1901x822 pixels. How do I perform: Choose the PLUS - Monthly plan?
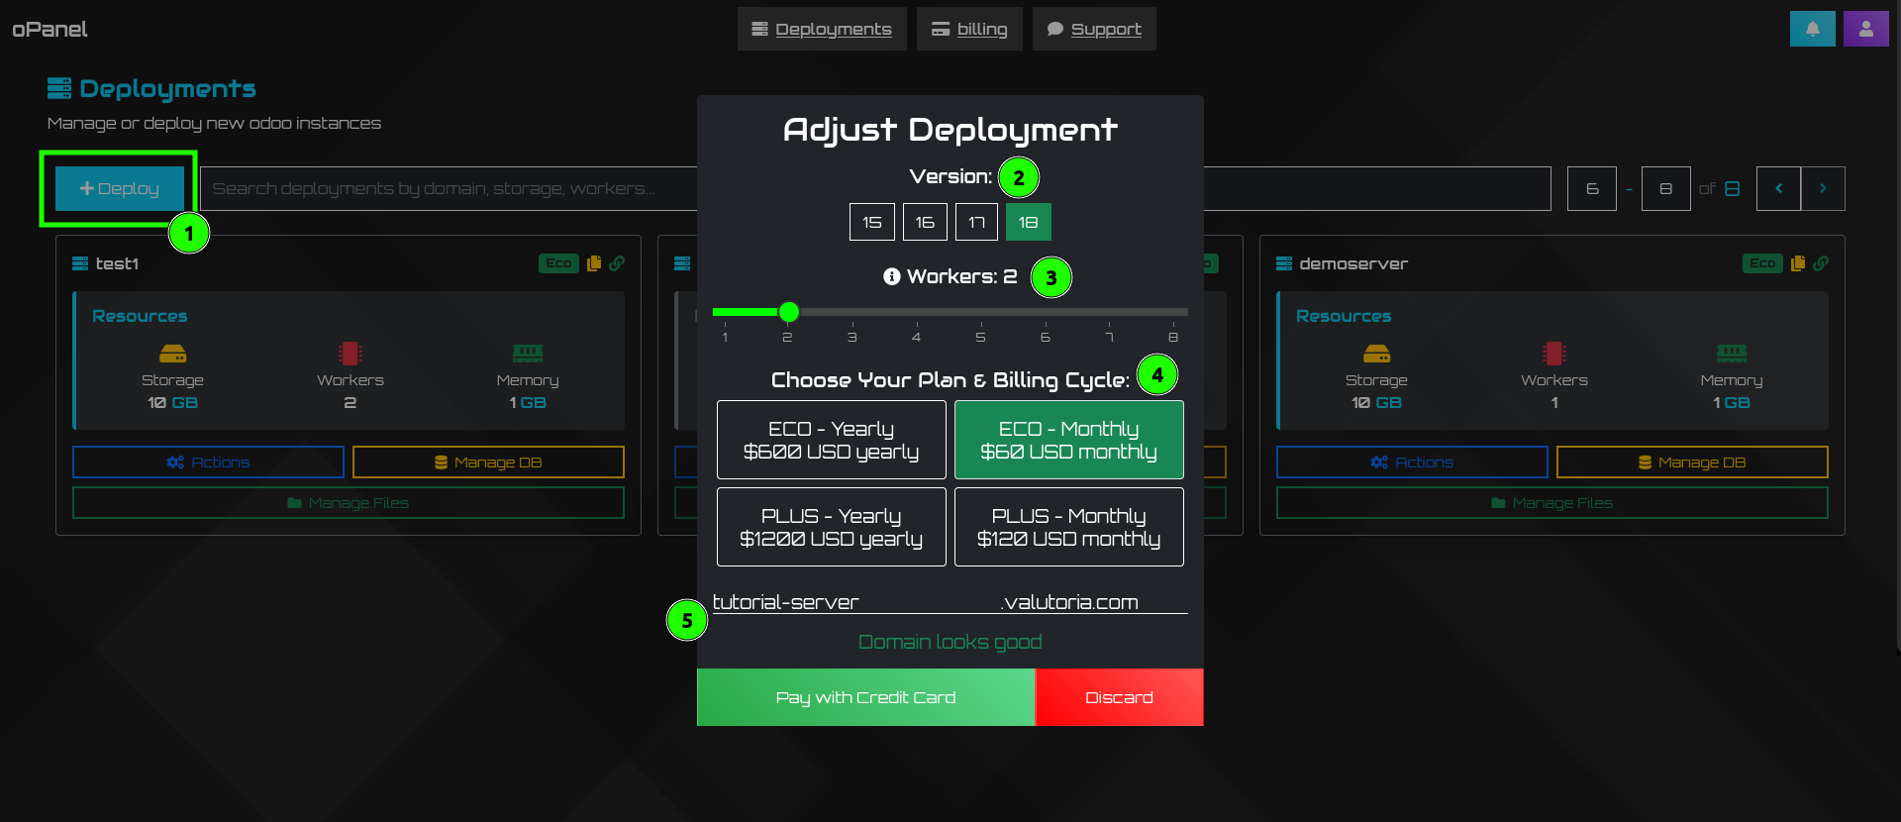(1069, 527)
